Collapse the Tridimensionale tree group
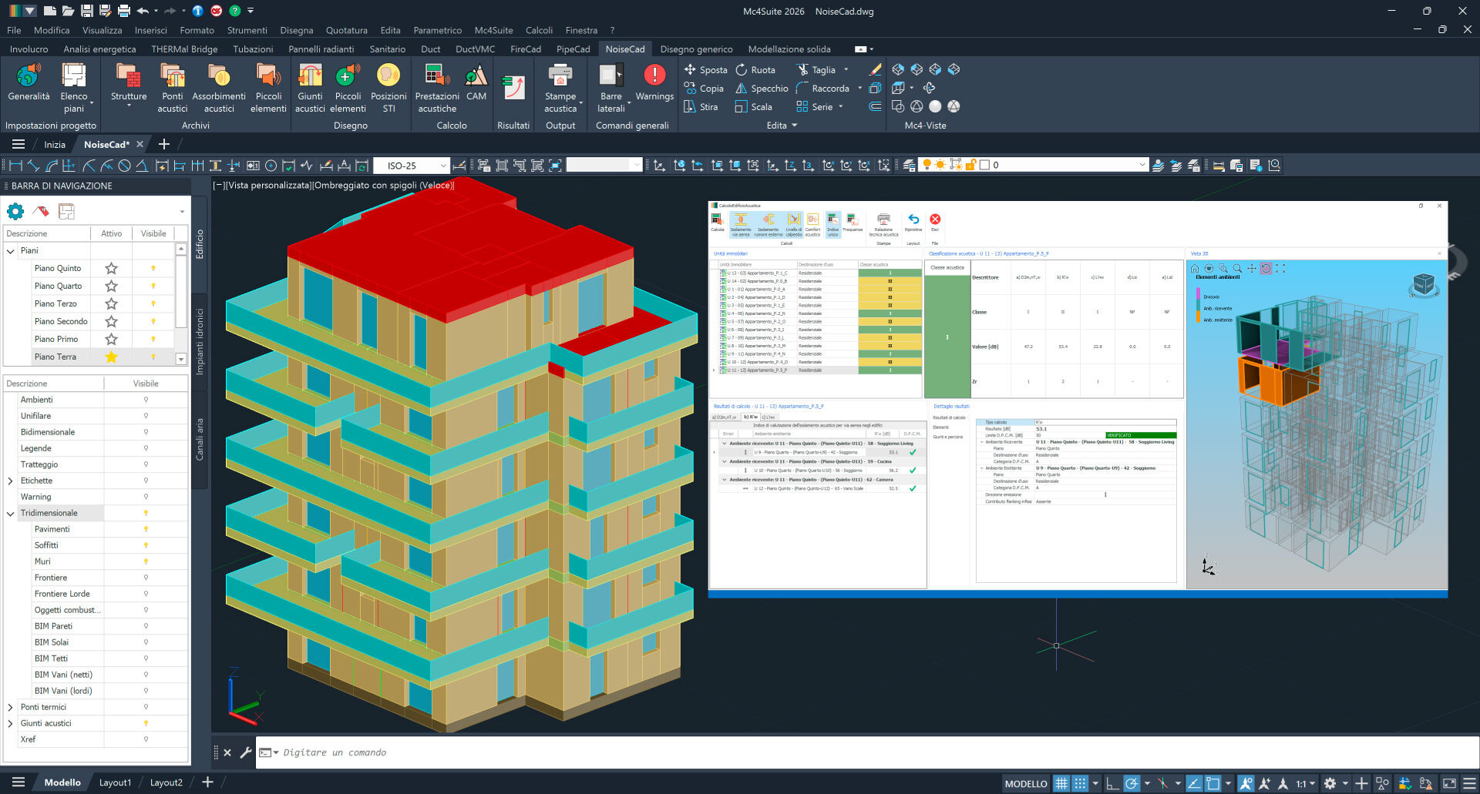Screen dimensions: 1480x794 (x=11, y=513)
